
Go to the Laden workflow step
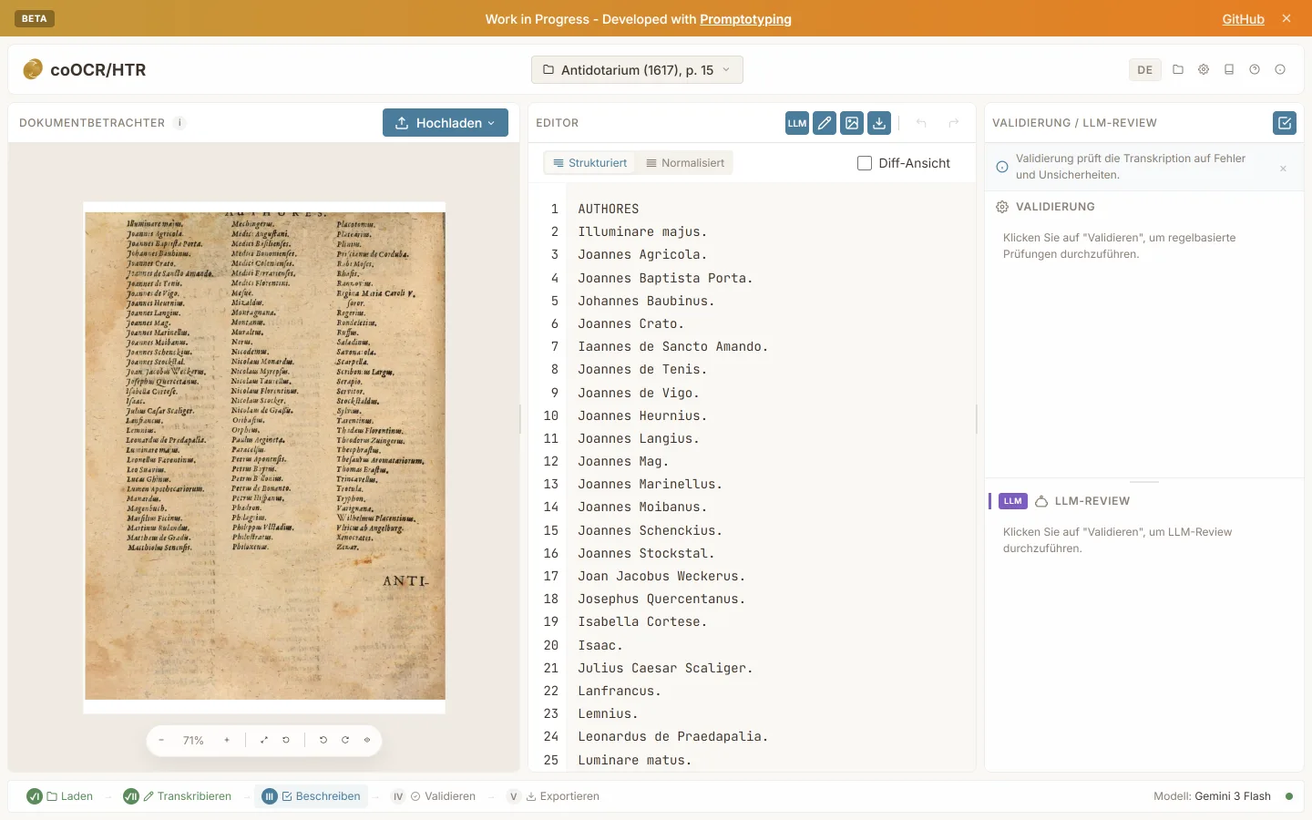point(60,796)
